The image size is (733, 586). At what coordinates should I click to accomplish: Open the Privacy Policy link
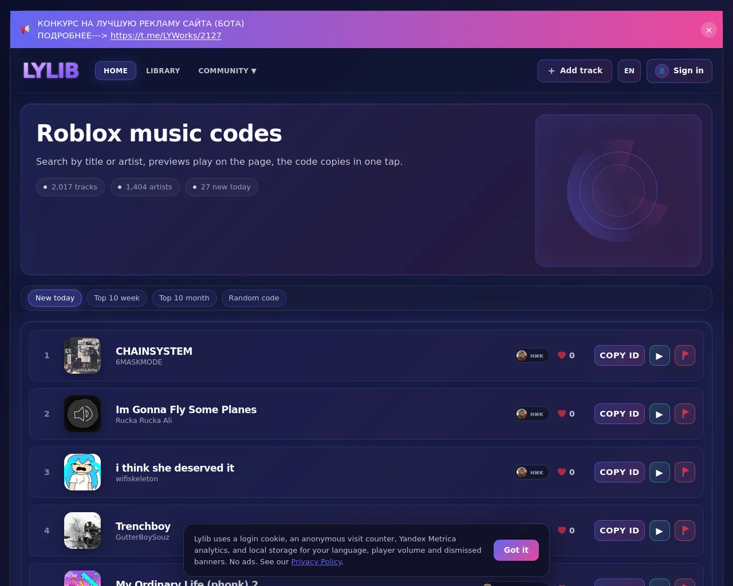pyautogui.click(x=316, y=562)
